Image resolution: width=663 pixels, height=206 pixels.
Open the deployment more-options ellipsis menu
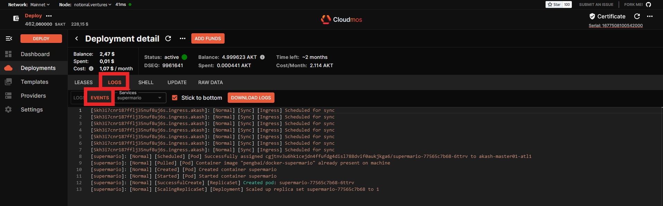coord(183,38)
